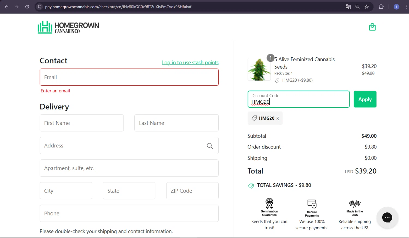The width and height of the screenshot is (409, 238).
Task: Click the Order discount $9.80 value
Action: click(x=371, y=147)
